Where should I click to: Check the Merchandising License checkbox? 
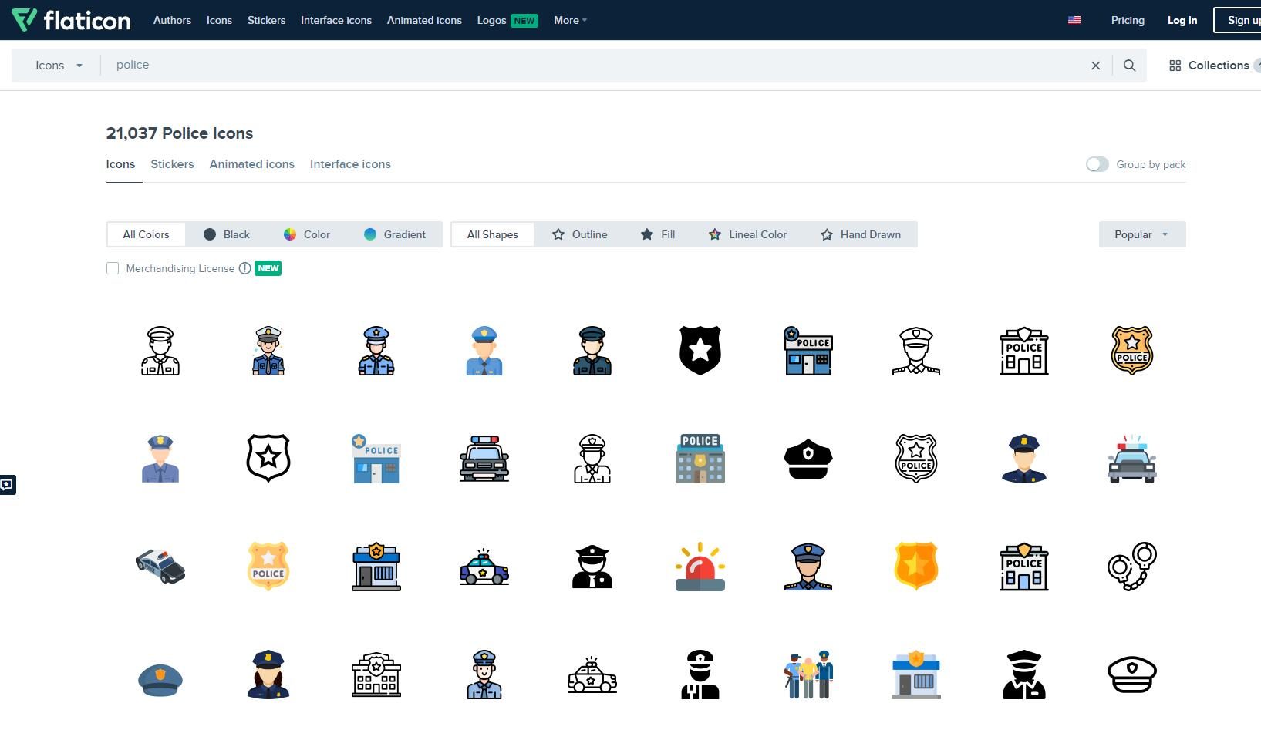point(113,268)
